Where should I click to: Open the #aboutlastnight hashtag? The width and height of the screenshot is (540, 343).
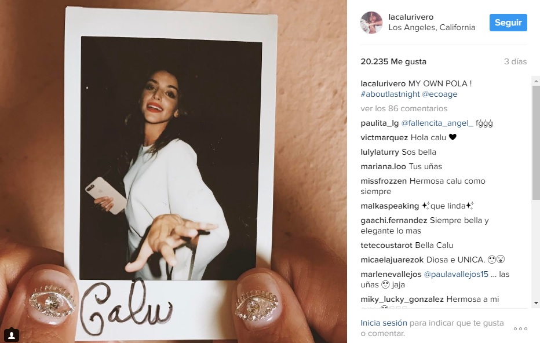click(x=390, y=94)
